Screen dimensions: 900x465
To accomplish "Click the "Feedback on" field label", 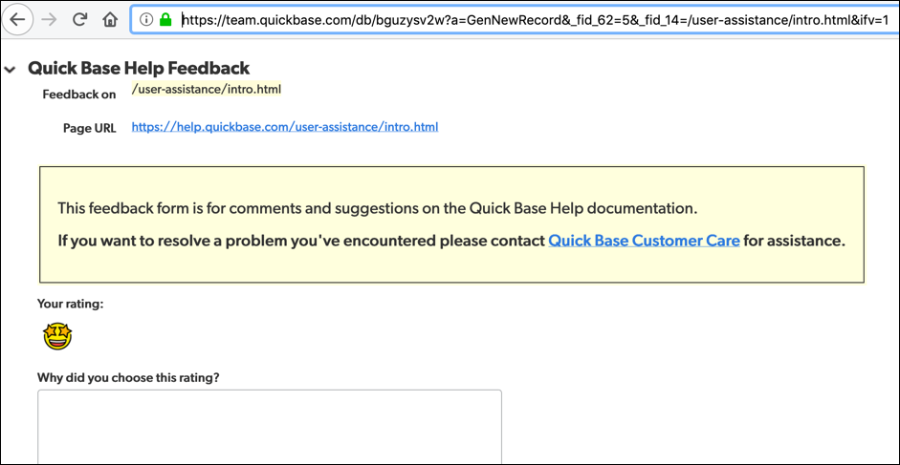I will point(79,95).
